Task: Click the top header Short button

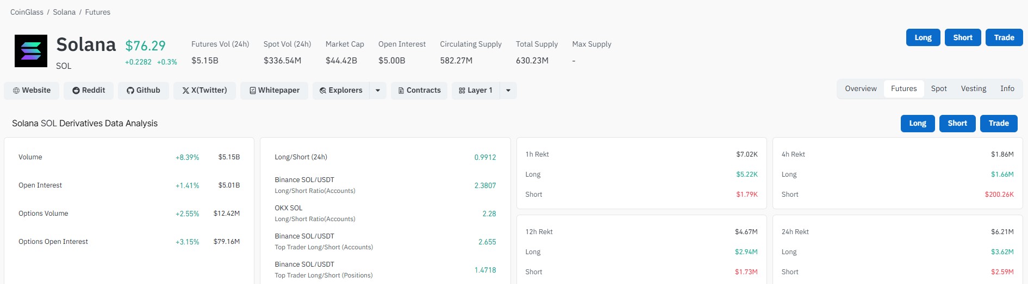Action: (x=963, y=37)
